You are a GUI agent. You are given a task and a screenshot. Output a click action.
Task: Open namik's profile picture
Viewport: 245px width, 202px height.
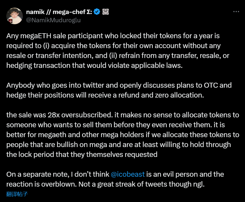coord(14,16)
